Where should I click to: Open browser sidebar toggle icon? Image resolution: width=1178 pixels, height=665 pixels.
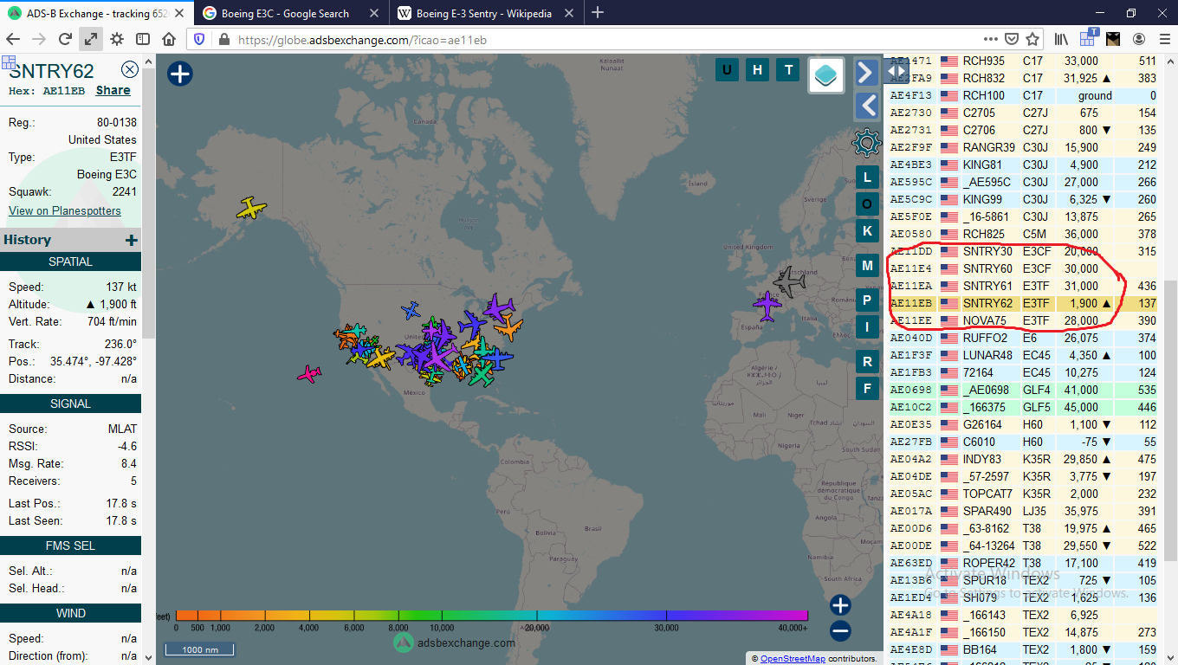point(143,39)
